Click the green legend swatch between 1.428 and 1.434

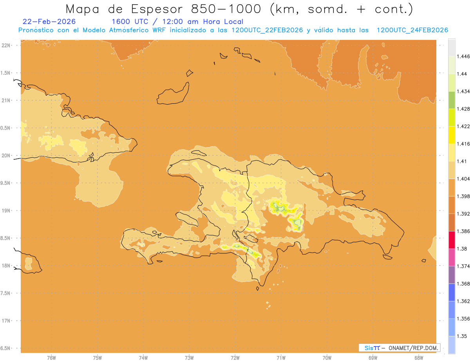452,100
